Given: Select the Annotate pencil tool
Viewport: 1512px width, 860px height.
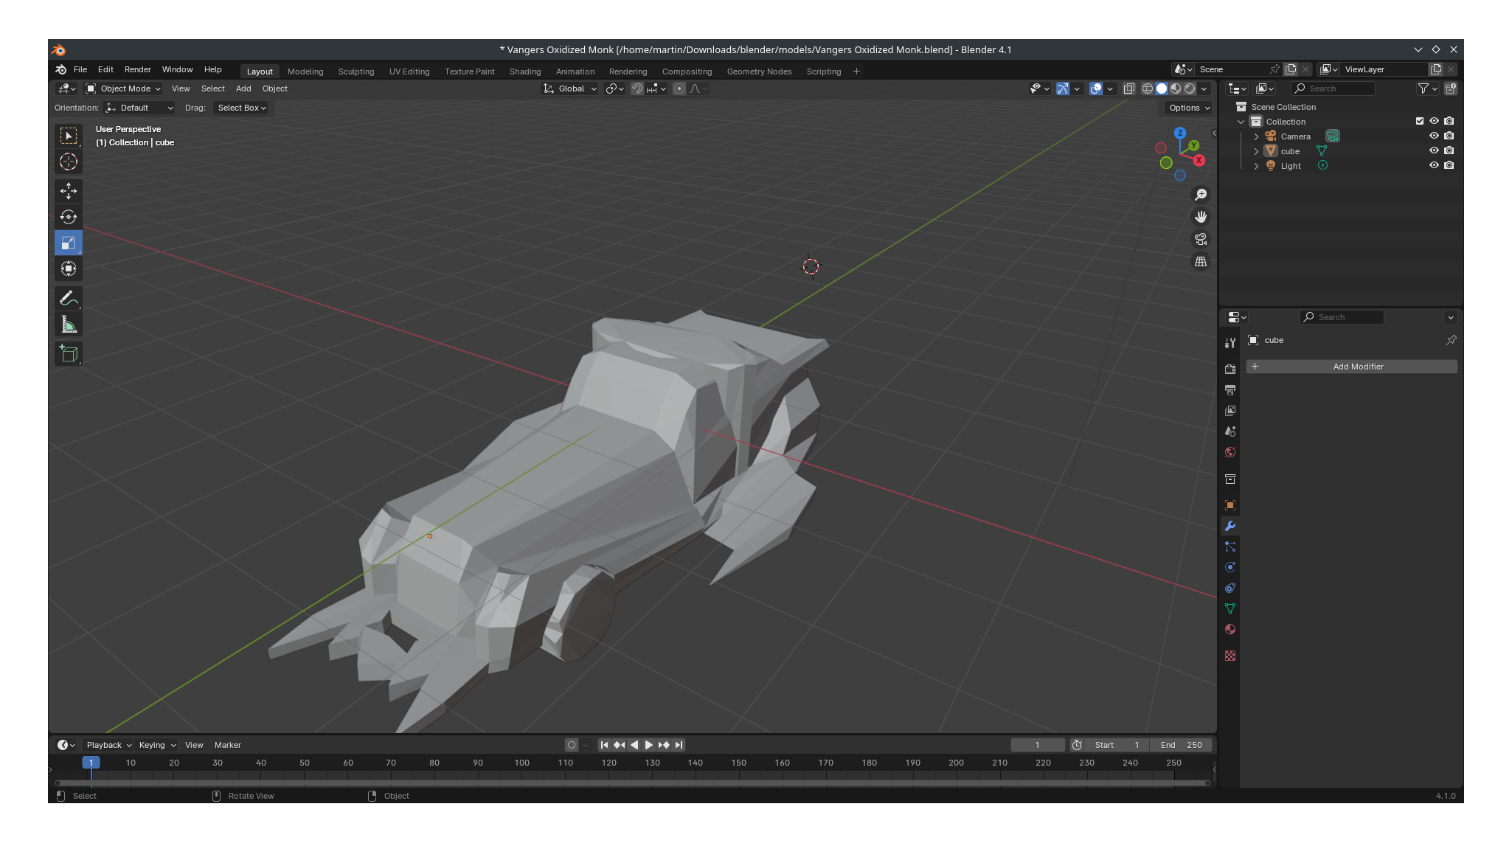Looking at the screenshot, I should point(69,299).
